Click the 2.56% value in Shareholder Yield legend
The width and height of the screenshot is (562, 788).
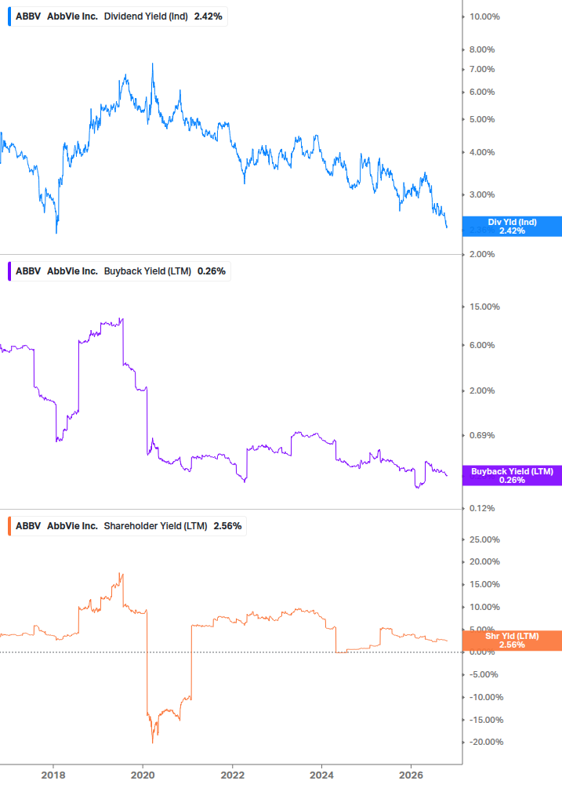227,526
